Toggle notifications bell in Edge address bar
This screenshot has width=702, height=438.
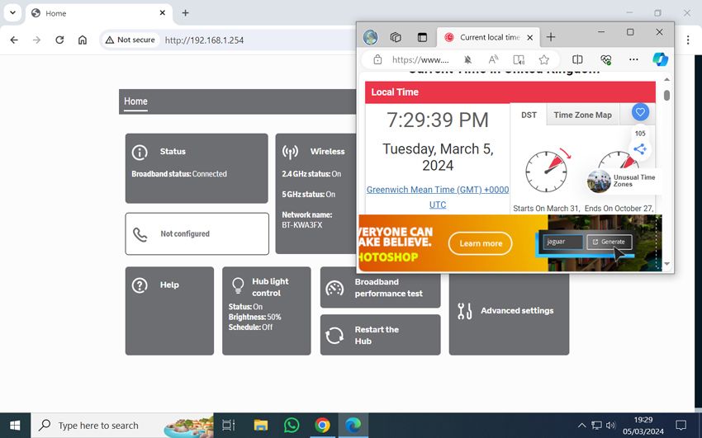pos(467,59)
